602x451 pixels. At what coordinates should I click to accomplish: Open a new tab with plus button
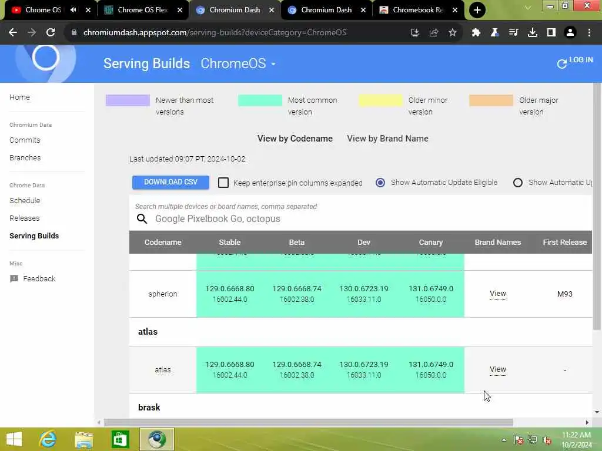pyautogui.click(x=477, y=10)
